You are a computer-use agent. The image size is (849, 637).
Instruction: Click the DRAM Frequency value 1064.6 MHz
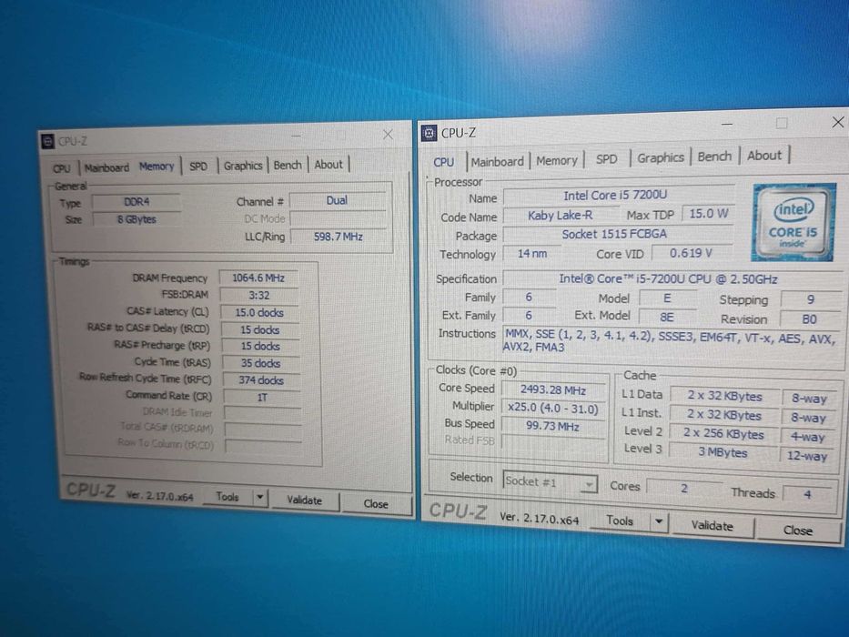tap(258, 278)
